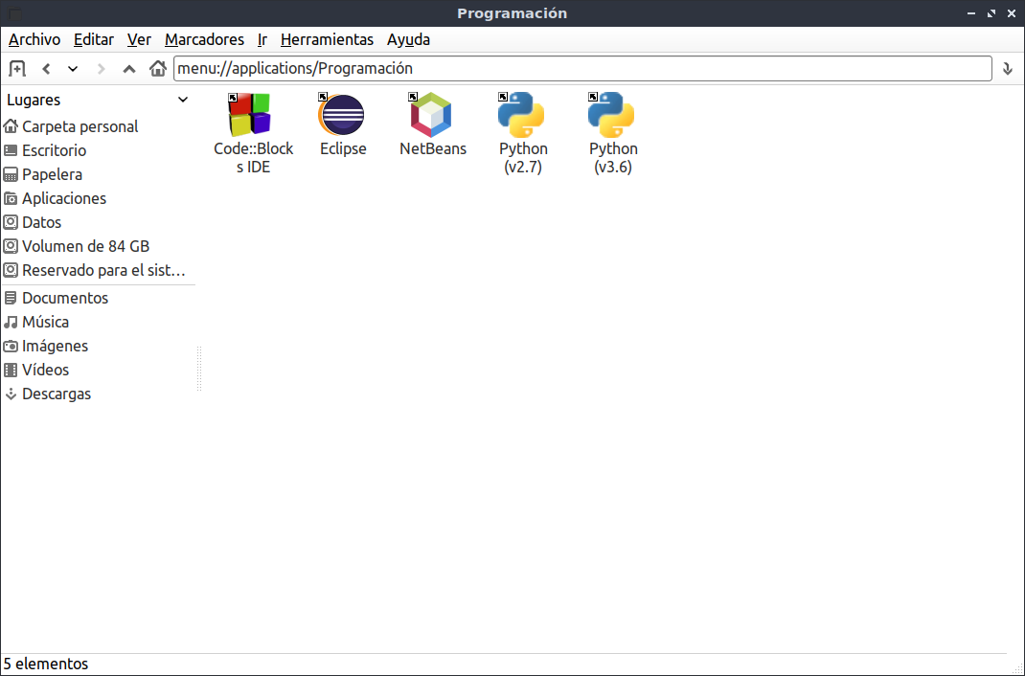The height and width of the screenshot is (676, 1025).
Task: Select the Python (v3.6) launcher
Action: coord(612,134)
